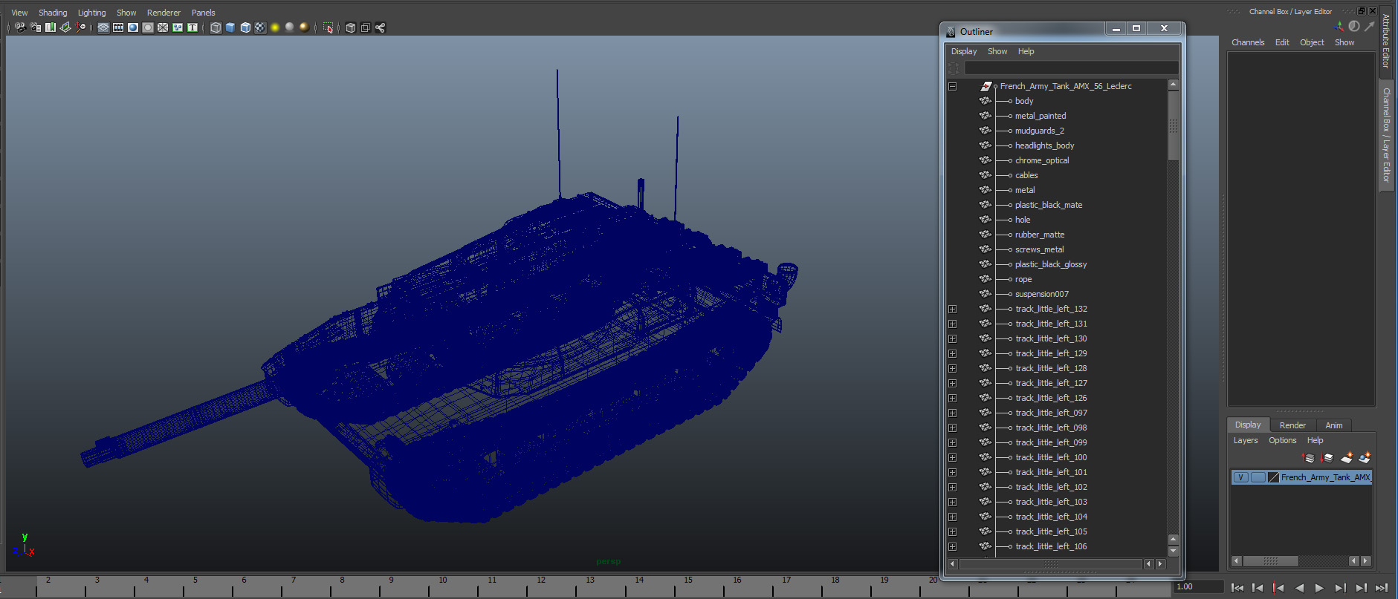Open the Layers menu in Layer Editor
1398x599 pixels.
tap(1246, 440)
